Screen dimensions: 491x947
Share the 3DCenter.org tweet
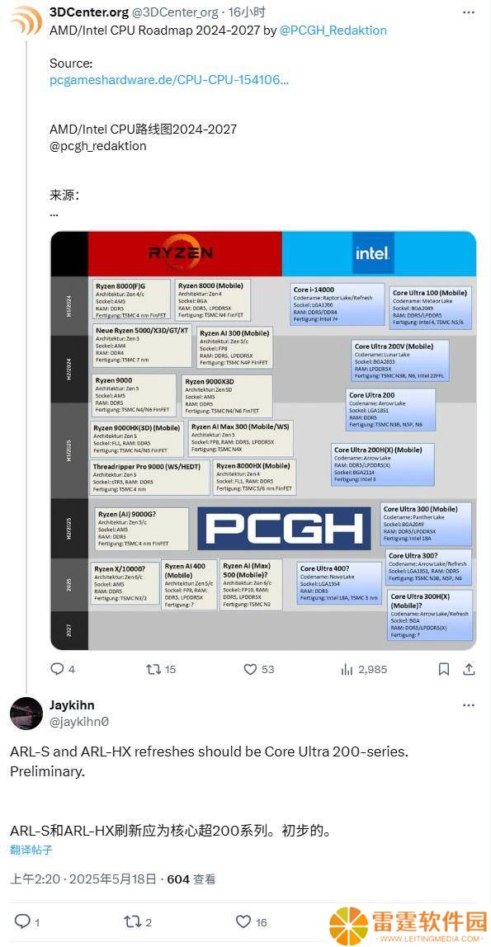pyautogui.click(x=469, y=669)
